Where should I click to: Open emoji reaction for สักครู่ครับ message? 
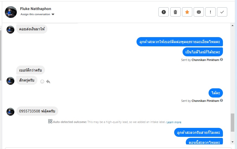pos(42,81)
